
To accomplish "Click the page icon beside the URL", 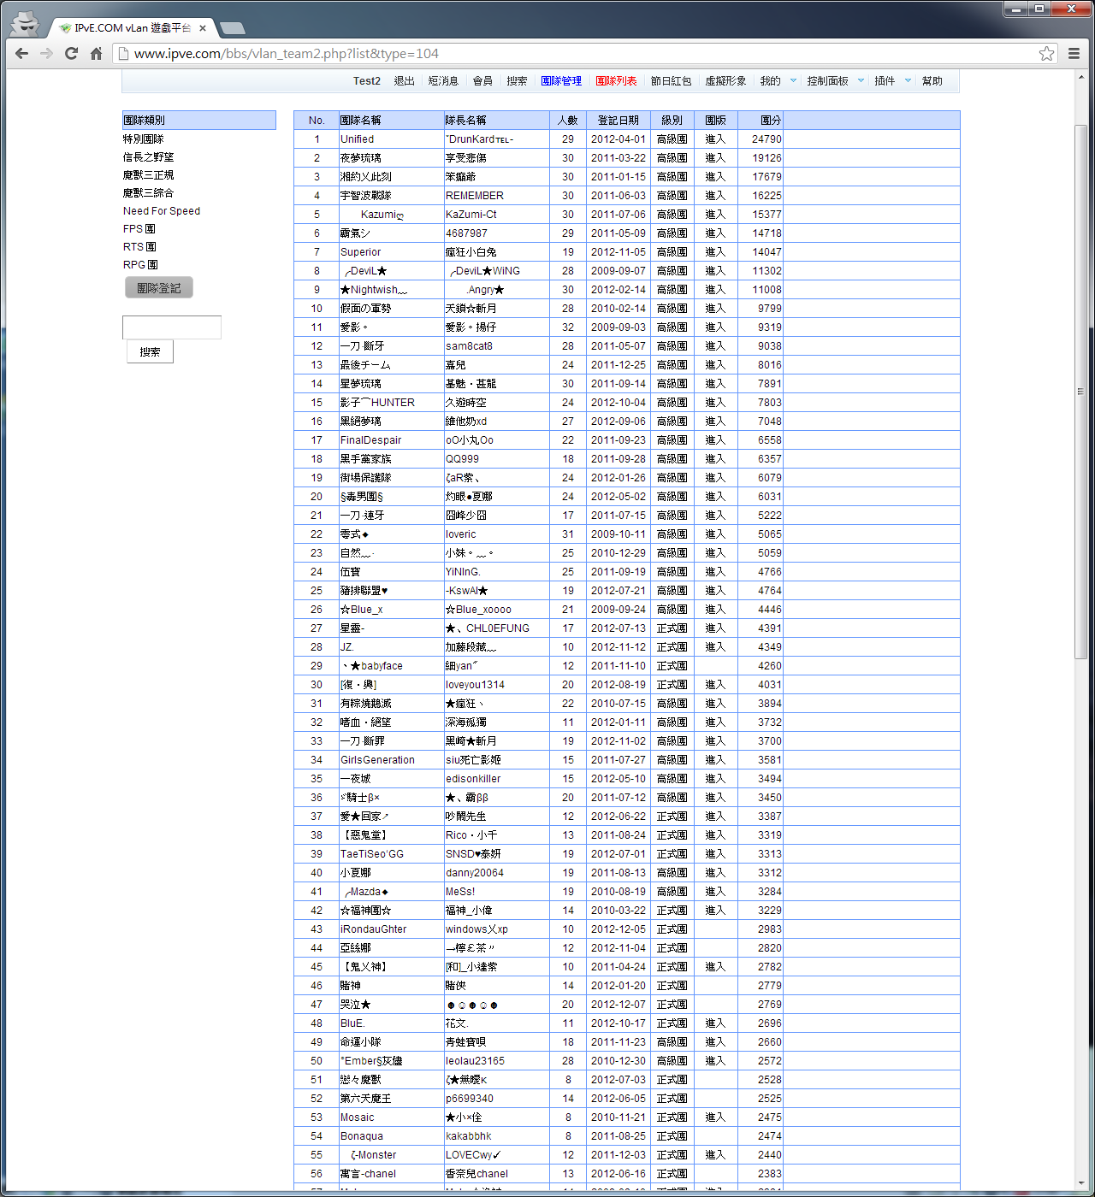I will 123,54.
